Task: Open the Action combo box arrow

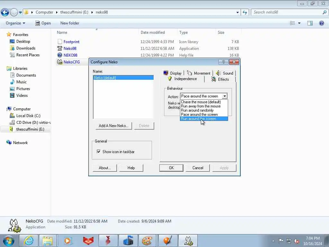Action: click(x=225, y=96)
